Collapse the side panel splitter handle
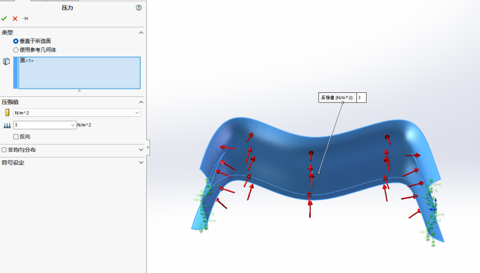 pos(148,147)
